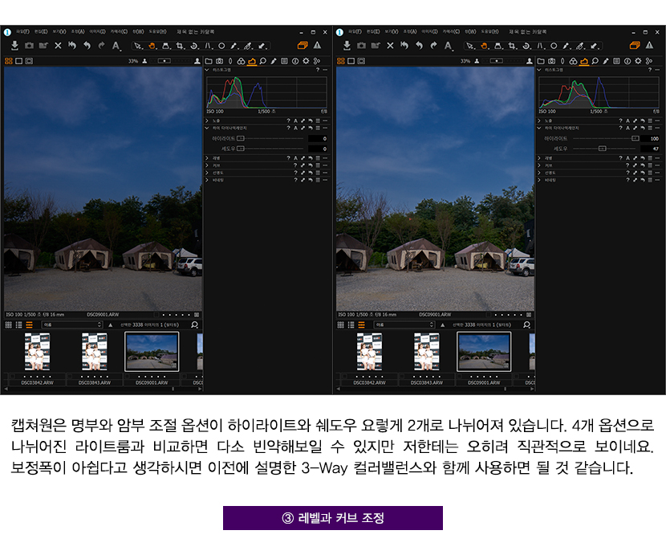This screenshot has width=666, height=559.
Task: Click the 쉐도우 slider handle set to 47
Action: tap(602, 149)
